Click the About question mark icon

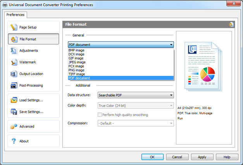(14, 141)
